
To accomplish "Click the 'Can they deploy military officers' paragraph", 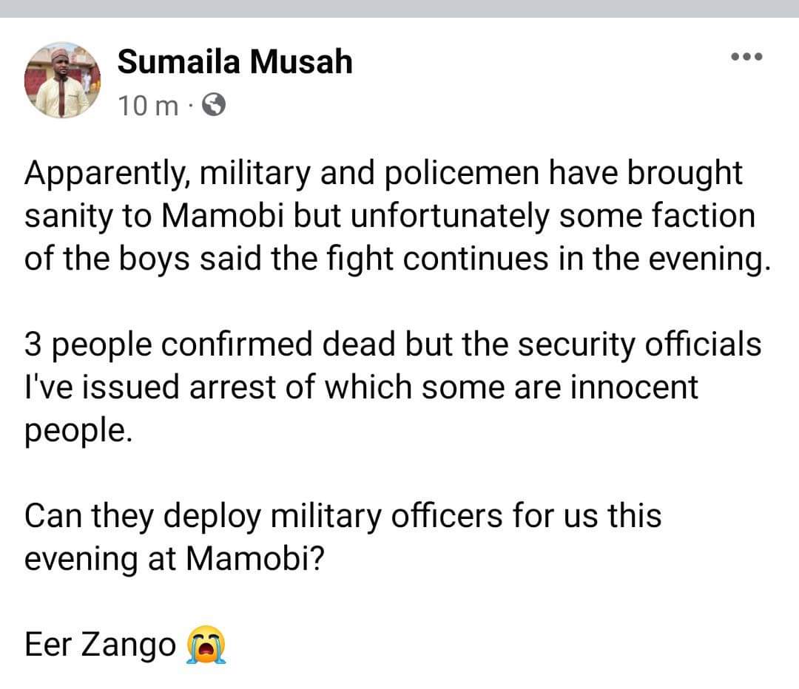I will 343,537.
